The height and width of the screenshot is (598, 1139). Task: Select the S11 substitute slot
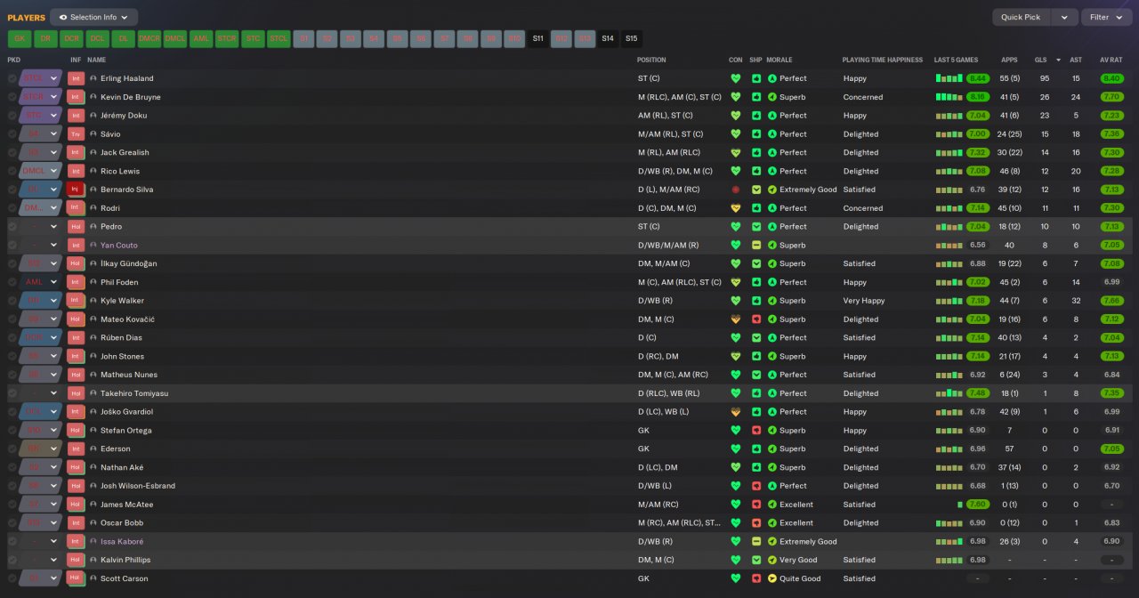point(537,39)
